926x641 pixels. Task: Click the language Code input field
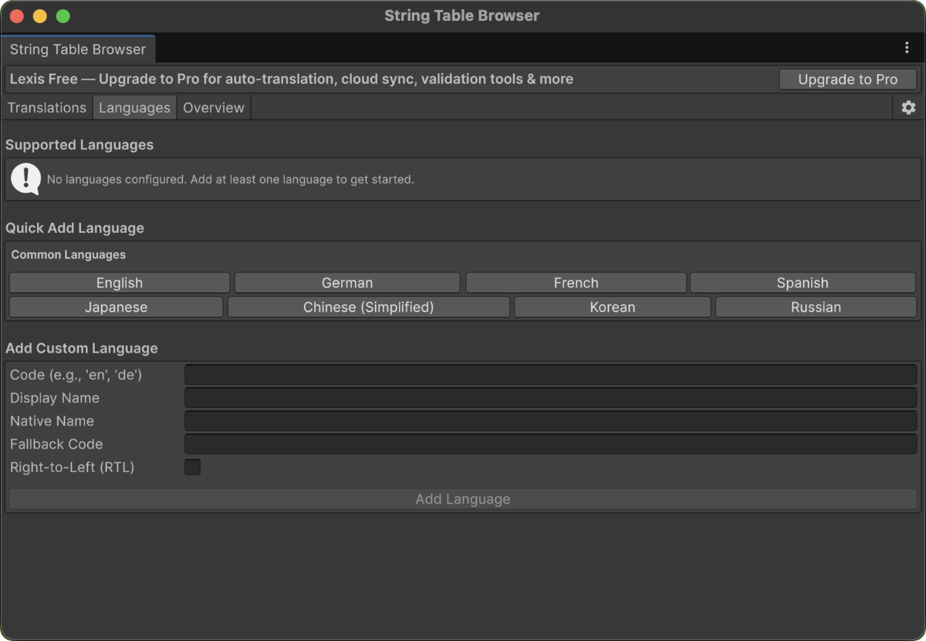point(551,374)
